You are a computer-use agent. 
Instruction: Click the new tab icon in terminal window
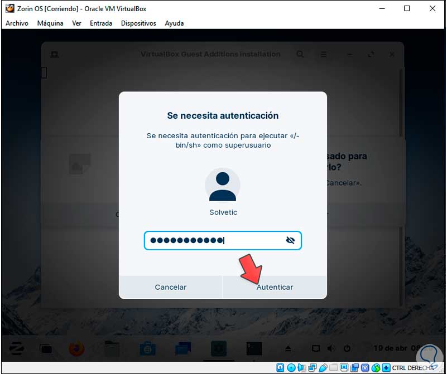pyautogui.click(x=55, y=54)
